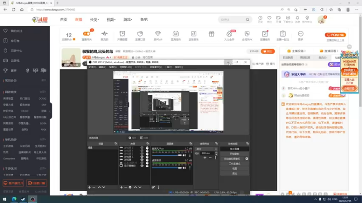Toggle eye of source ending in 2
Screen dimensions: 362x203
click(142, 157)
